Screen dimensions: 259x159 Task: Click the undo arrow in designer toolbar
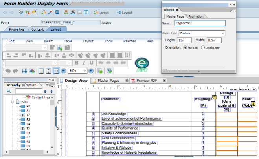[x=8, y=71]
